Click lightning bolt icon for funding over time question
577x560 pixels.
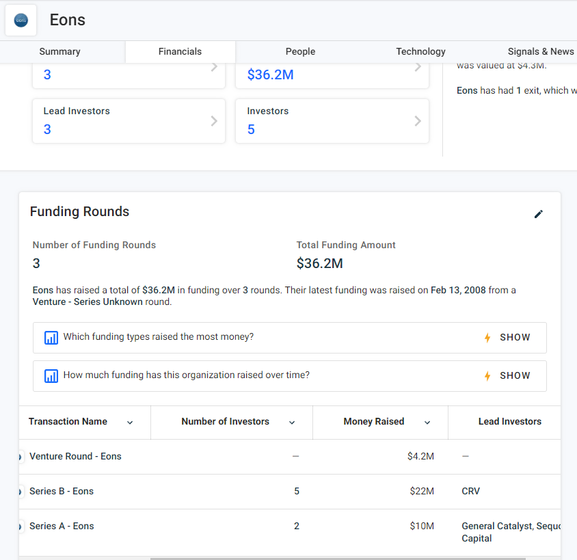[x=487, y=375]
